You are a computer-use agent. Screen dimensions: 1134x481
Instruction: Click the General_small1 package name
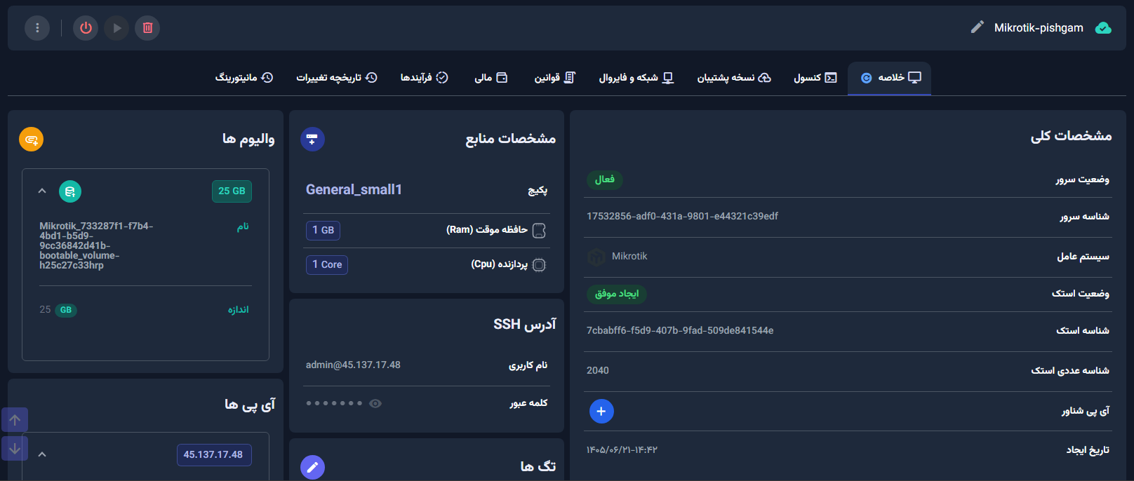coord(354,189)
